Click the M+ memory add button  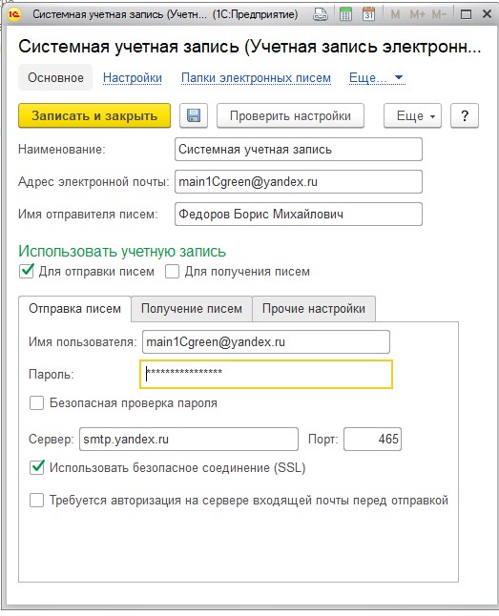[x=418, y=15]
